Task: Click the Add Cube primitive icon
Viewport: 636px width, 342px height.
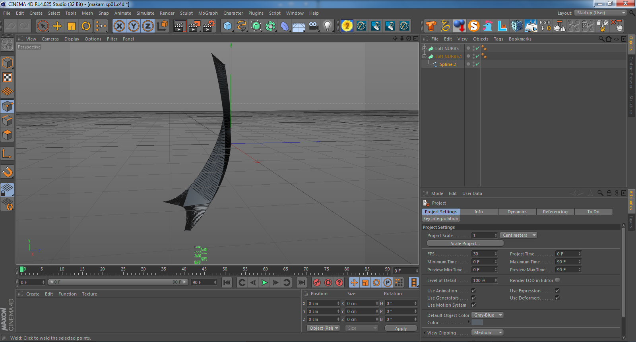Action: point(227,26)
